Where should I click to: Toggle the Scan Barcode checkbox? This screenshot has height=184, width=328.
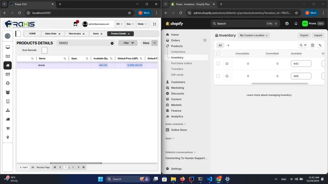(44, 50)
